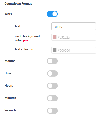The width and height of the screenshot is (101, 116).
Task: Click the circle background color label
Action: [27, 38]
